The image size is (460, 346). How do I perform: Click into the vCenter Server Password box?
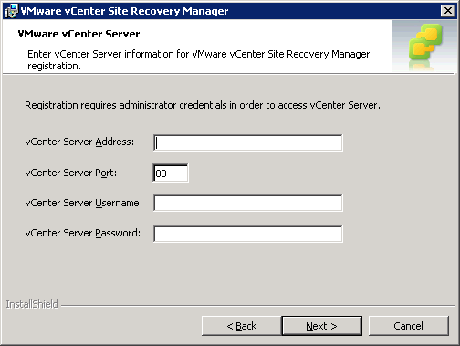248,234
